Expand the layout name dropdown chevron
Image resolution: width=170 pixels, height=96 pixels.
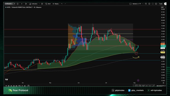(x=142, y=4)
